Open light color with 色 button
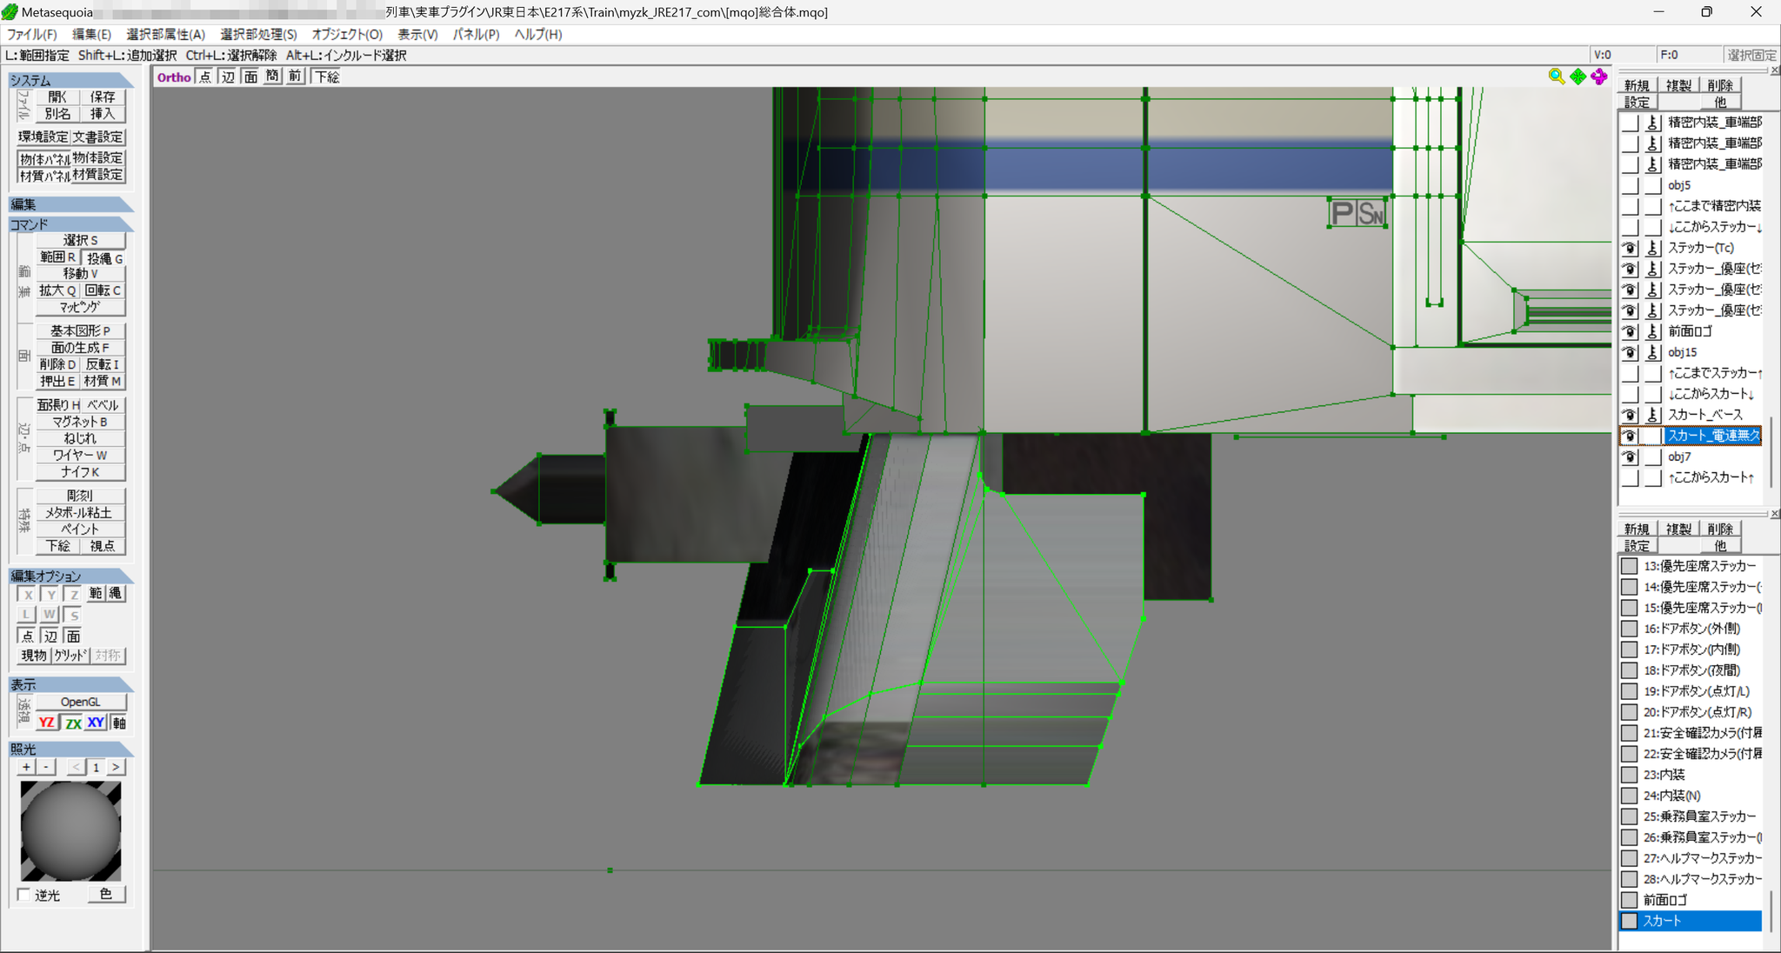Image resolution: width=1781 pixels, height=953 pixels. click(106, 894)
